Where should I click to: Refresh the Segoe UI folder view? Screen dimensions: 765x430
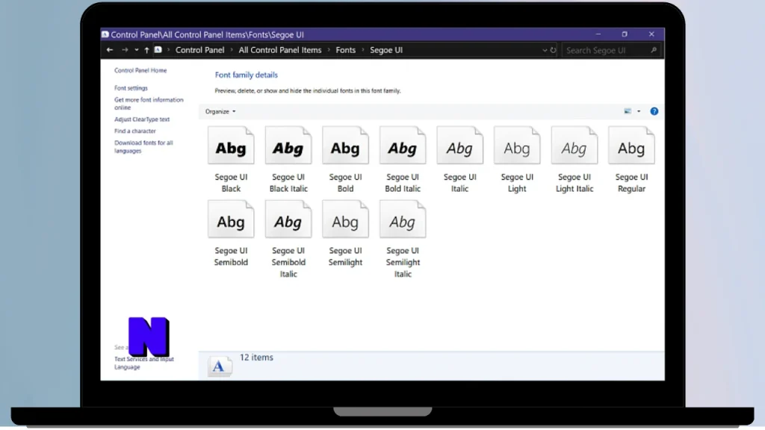(554, 50)
